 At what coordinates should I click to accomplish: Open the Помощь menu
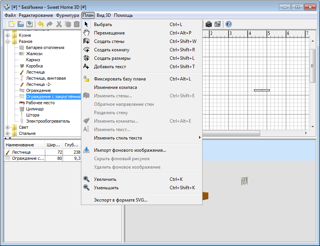pyautogui.click(x=123, y=15)
